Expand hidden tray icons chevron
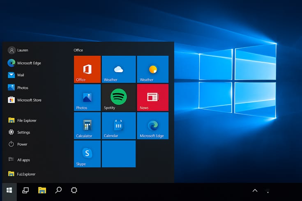Image resolution: width=302 pixels, height=201 pixels. 255,190
